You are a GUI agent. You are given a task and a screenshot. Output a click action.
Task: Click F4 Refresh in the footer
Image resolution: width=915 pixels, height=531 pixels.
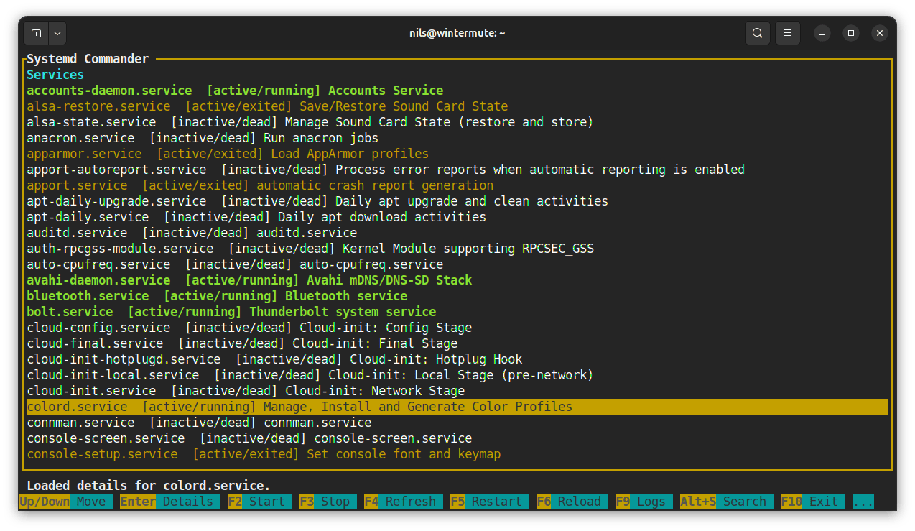click(404, 502)
